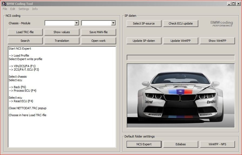Select the NCS Expert default folder button
This screenshot has width=242, height=155.
(144, 144)
